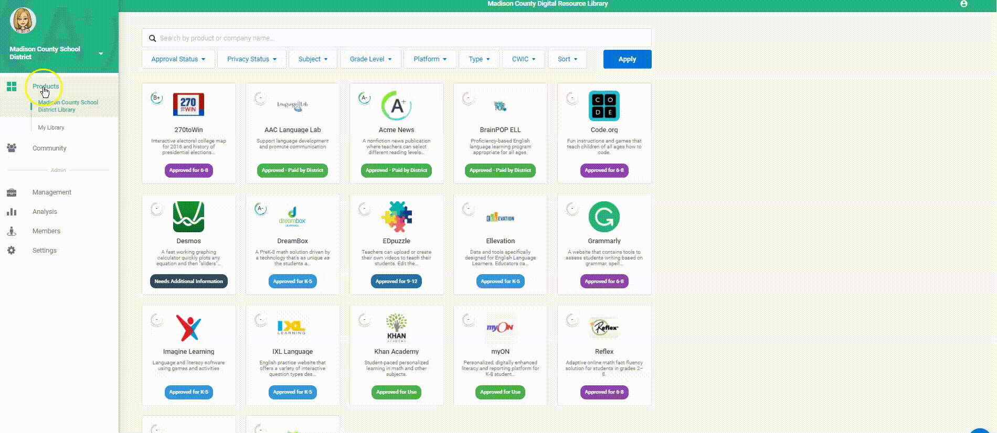Open the CWIC filter dropdown

pos(524,59)
